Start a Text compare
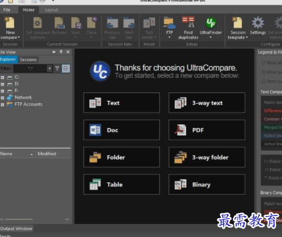This screenshot has height=237, width=282. (122, 103)
